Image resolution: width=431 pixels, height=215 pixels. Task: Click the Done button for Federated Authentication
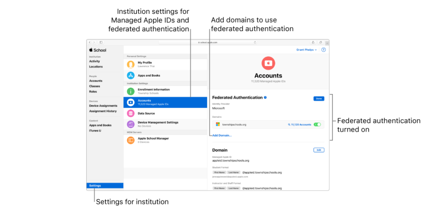[x=319, y=98]
